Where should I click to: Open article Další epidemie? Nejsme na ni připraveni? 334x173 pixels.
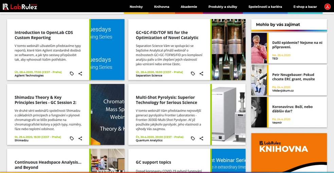pos(297,45)
